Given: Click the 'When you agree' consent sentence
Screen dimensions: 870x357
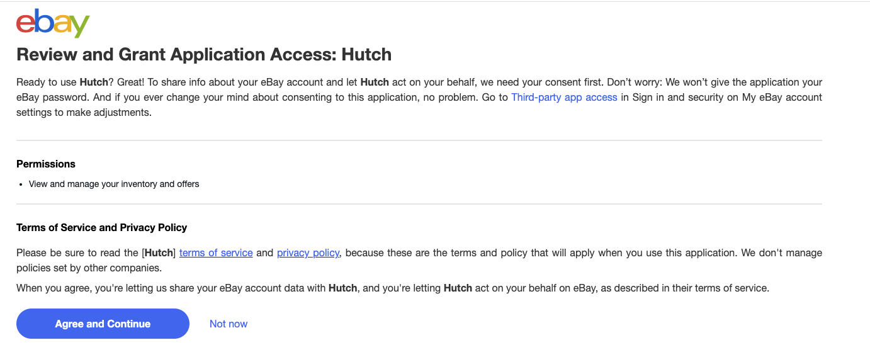Looking at the screenshot, I should click(x=393, y=288).
